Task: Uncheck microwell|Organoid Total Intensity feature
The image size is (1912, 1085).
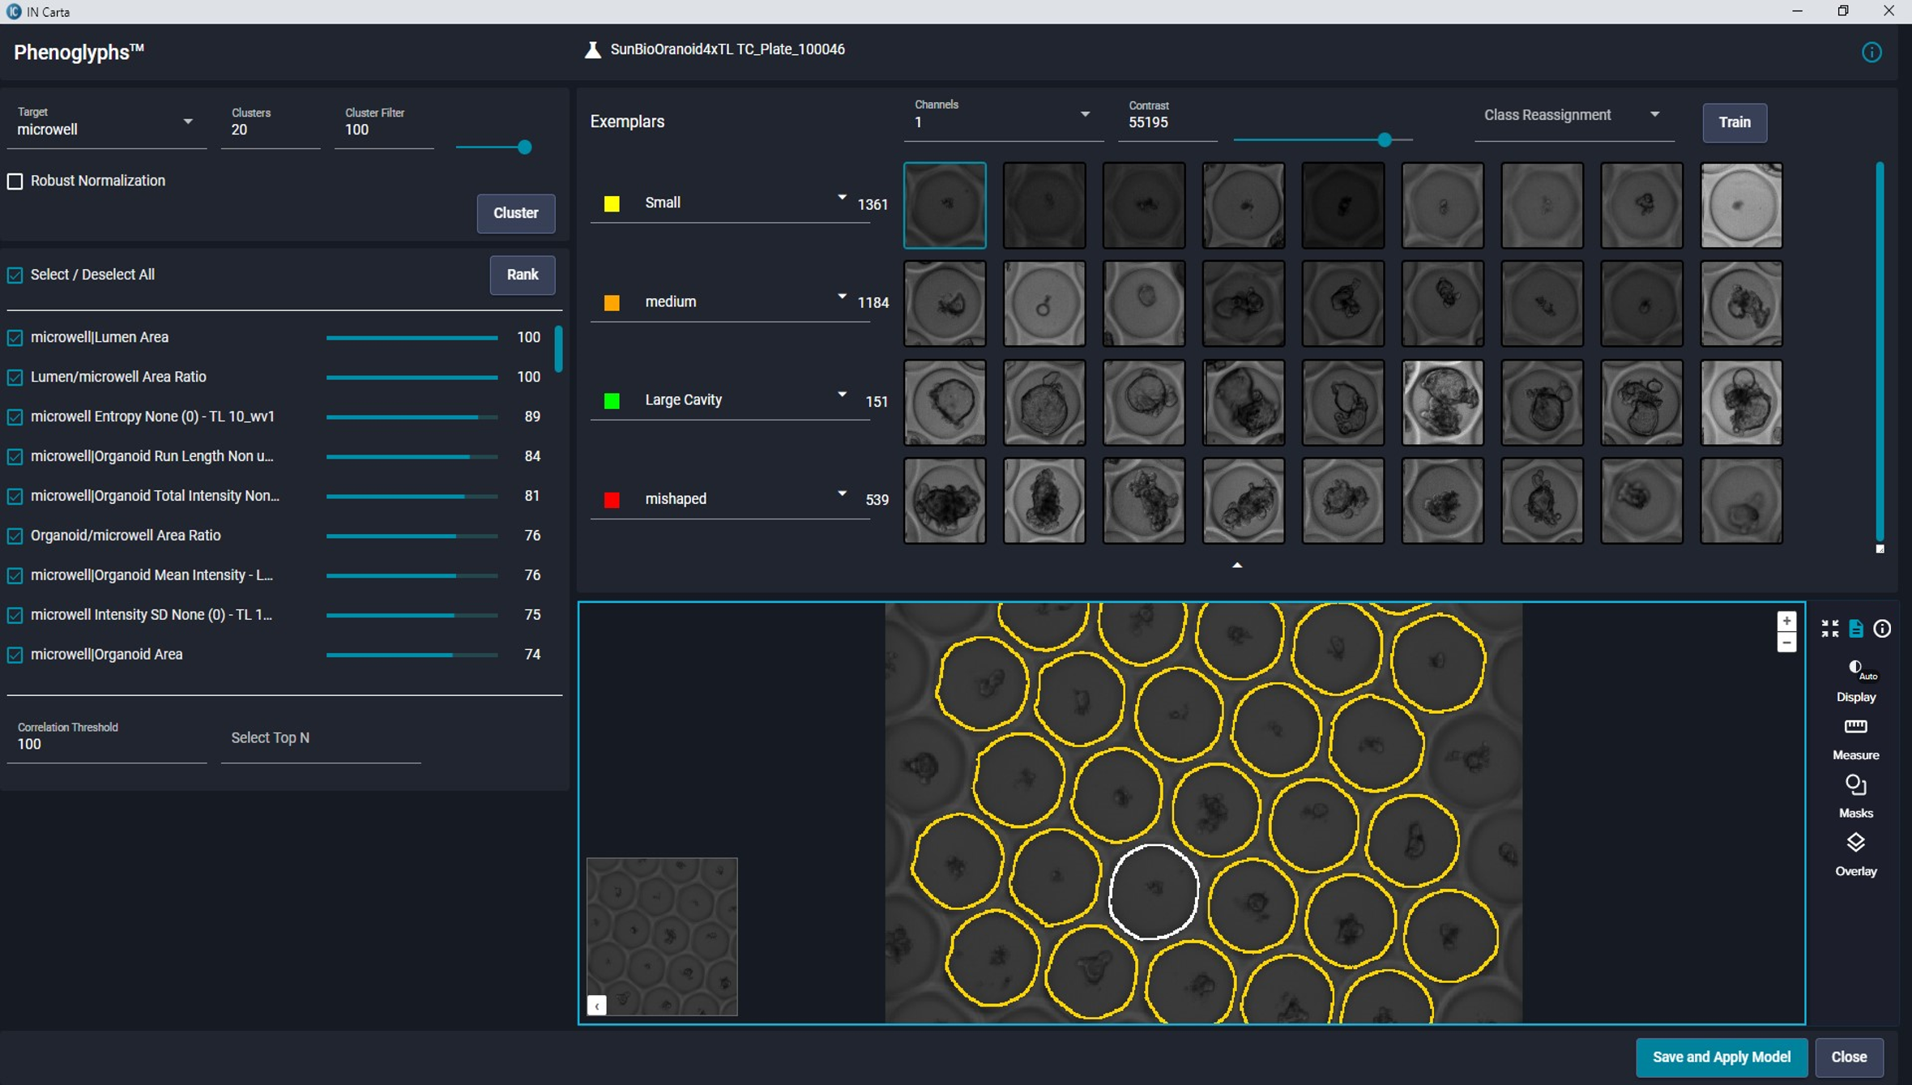Action: pyautogui.click(x=15, y=497)
